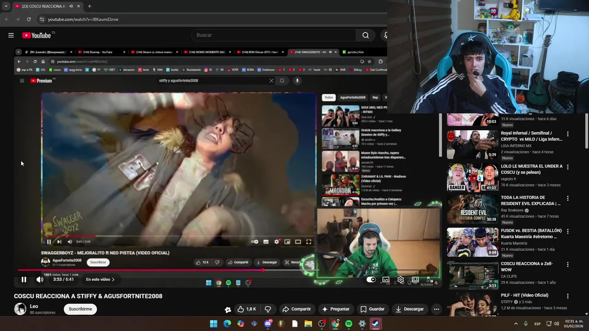This screenshot has width=589, height=331.
Task: Open options menu for Royal Infernal video
Action: [x=567, y=134]
